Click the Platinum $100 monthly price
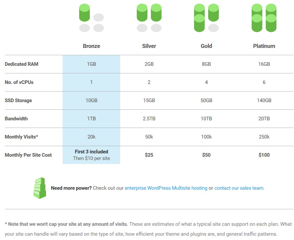The image size is (294, 240). tap(264, 155)
